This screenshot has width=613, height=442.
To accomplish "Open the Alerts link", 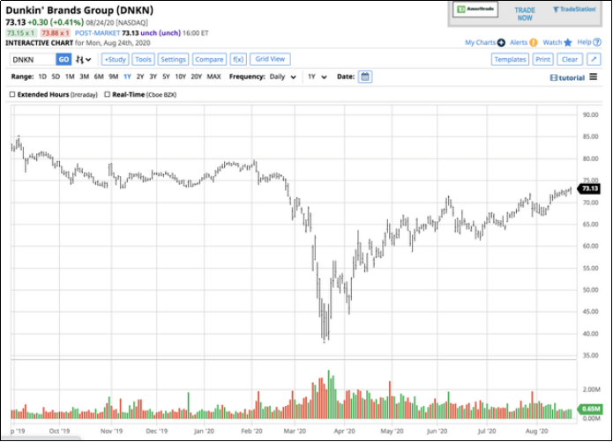I will click(x=519, y=42).
